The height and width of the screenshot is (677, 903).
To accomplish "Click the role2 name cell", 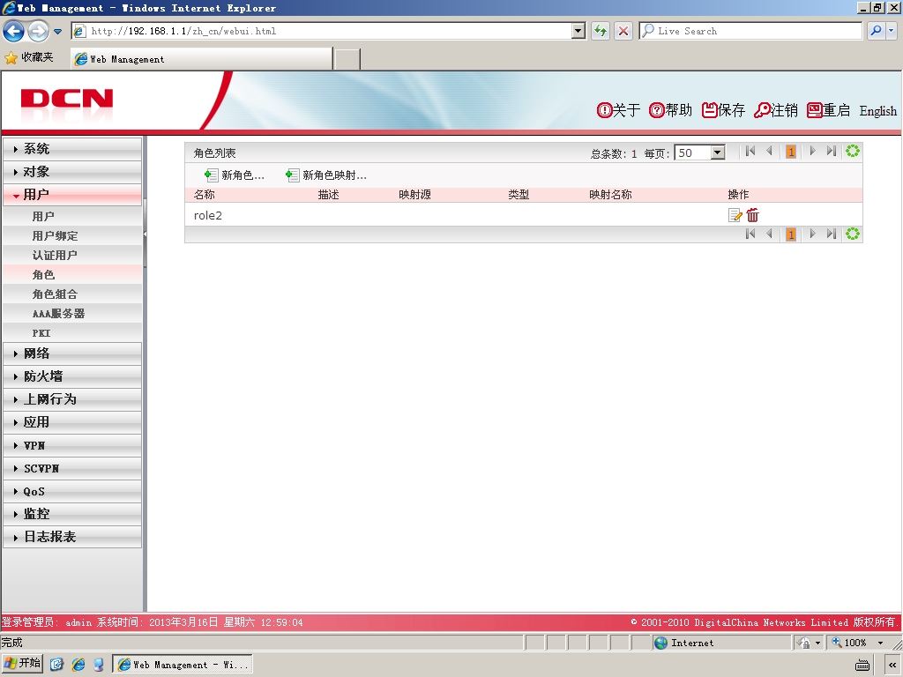I will [208, 216].
